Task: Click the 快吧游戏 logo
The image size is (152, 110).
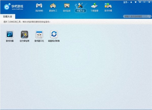Action: point(14,7)
